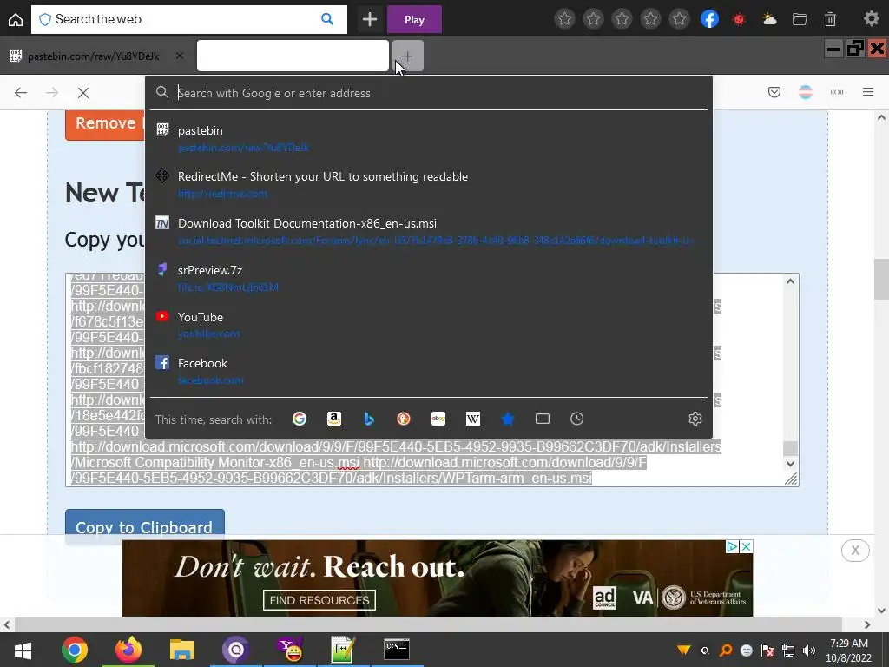Open the weather icon in top bar

(x=769, y=20)
